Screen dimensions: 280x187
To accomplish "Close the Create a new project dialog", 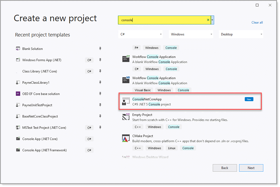I will 270,5.
